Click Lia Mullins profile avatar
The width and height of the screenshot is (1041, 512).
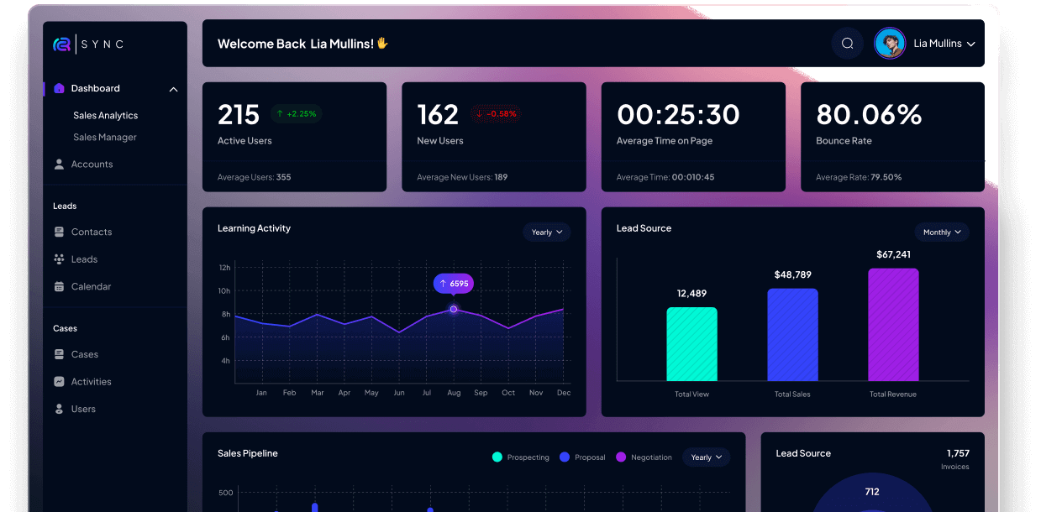[890, 44]
